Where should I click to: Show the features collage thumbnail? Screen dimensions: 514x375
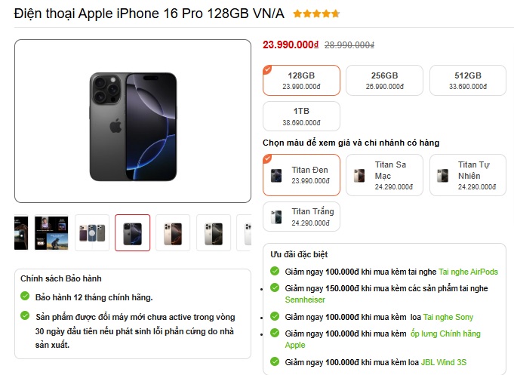tap(51, 232)
